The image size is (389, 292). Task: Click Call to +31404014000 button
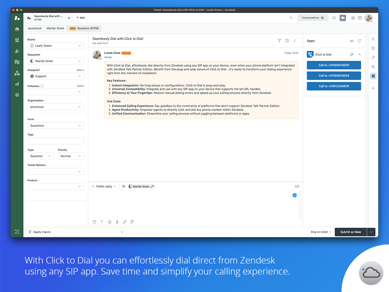pos(334,65)
